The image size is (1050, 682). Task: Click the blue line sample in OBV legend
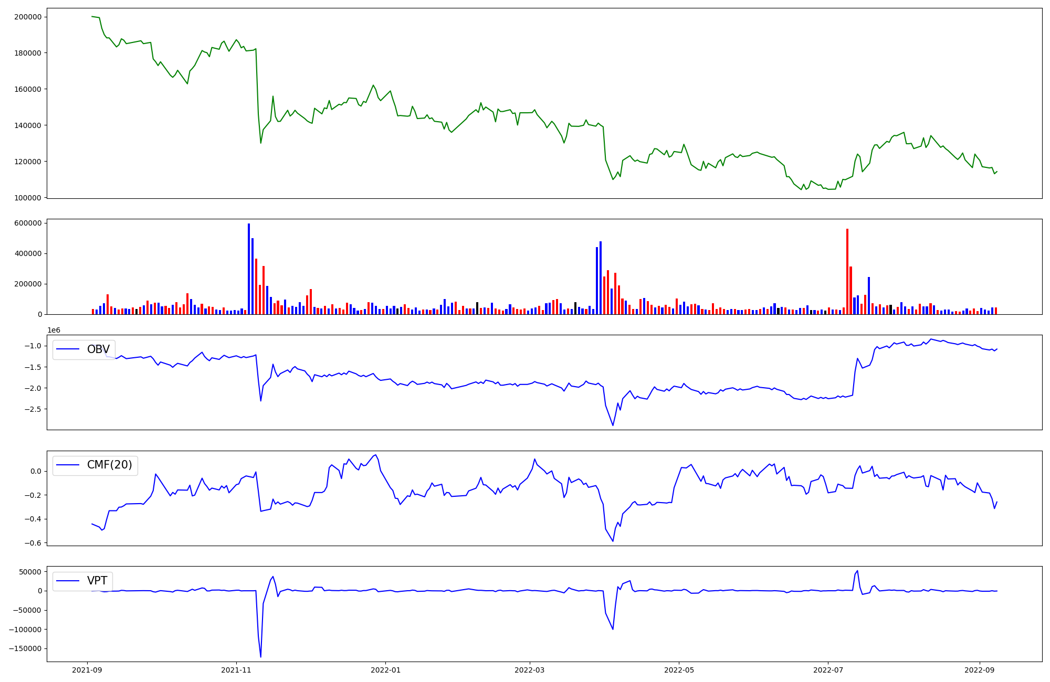point(68,349)
